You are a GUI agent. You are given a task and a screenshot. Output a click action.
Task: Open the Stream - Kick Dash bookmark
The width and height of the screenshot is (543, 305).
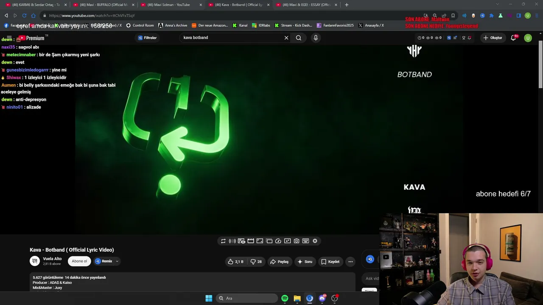point(293,25)
